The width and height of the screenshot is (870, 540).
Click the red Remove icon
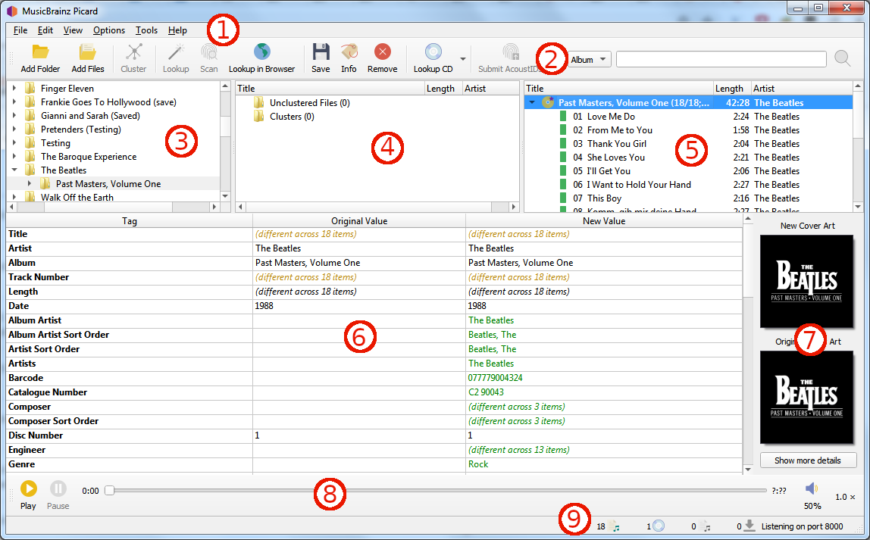[x=382, y=52]
